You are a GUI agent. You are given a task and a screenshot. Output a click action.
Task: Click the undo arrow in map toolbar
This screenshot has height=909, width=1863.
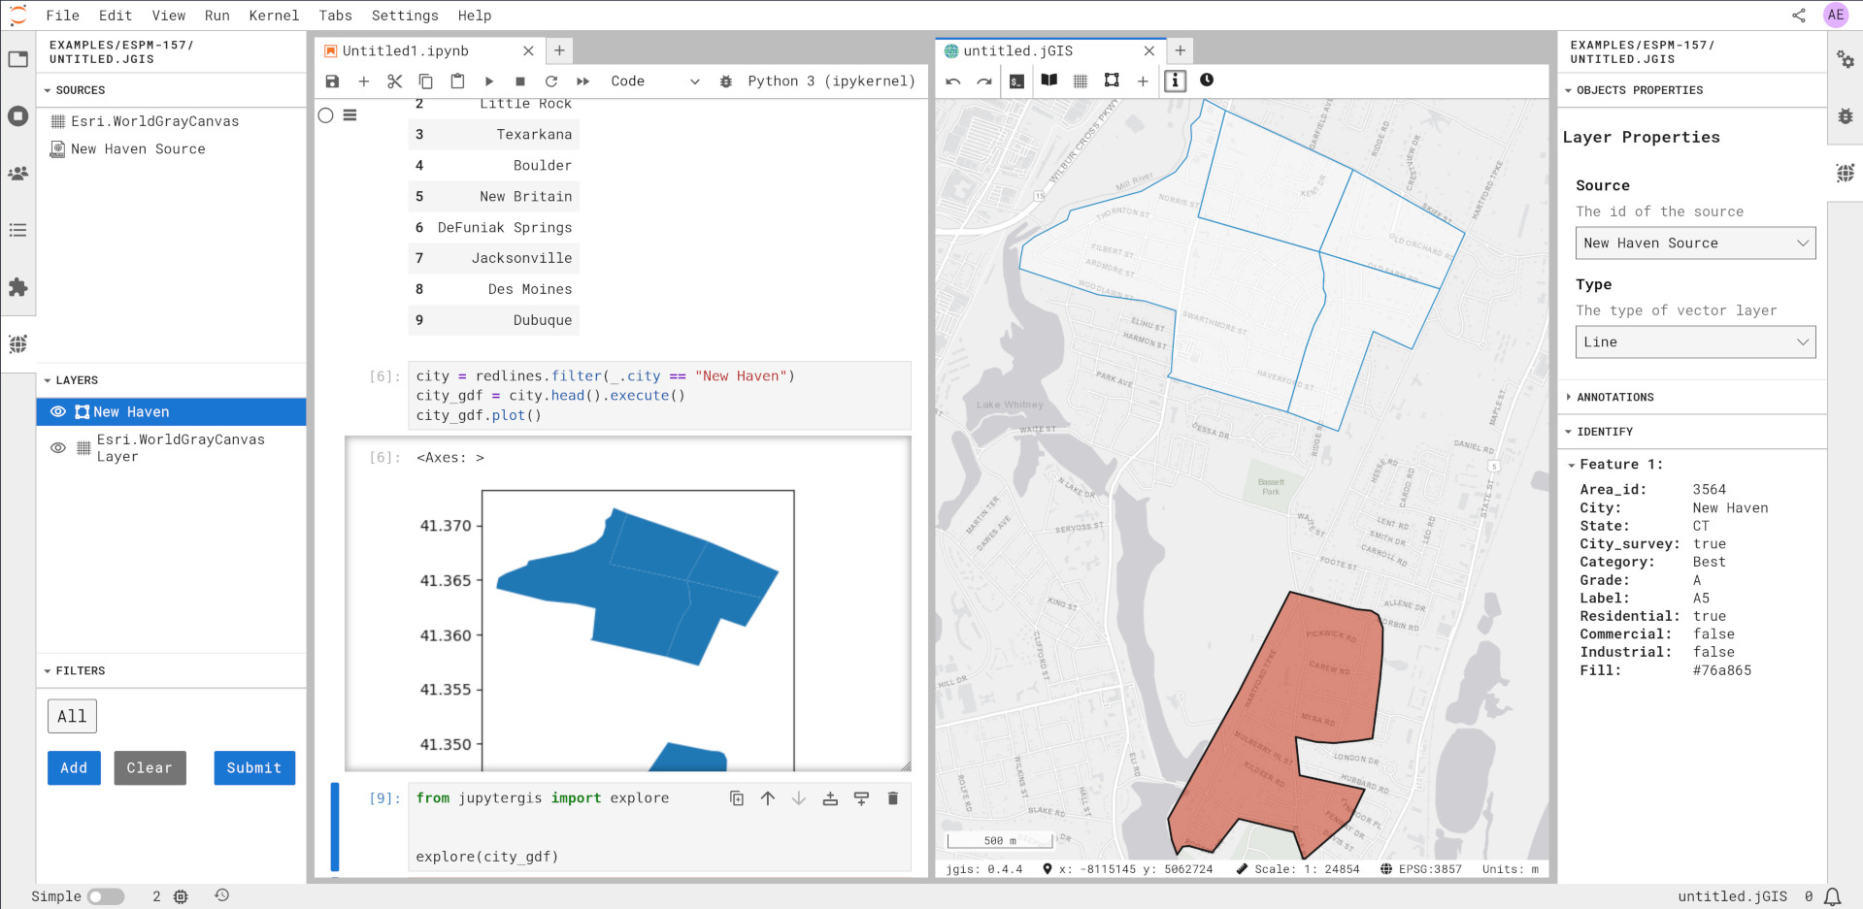click(953, 81)
